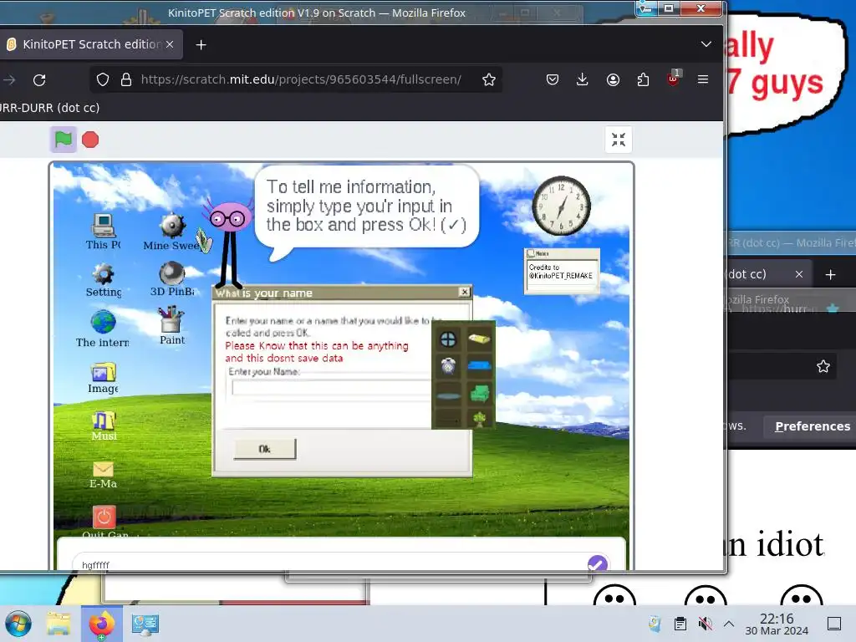This screenshot has height=642, width=856.
Task: Expand the List all tabs dropdown
Action: point(706,44)
